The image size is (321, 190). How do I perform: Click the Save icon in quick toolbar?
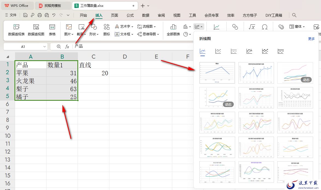point(25,15)
